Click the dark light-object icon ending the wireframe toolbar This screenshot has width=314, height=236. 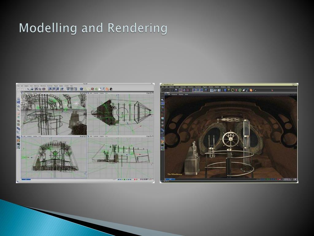pos(111,89)
